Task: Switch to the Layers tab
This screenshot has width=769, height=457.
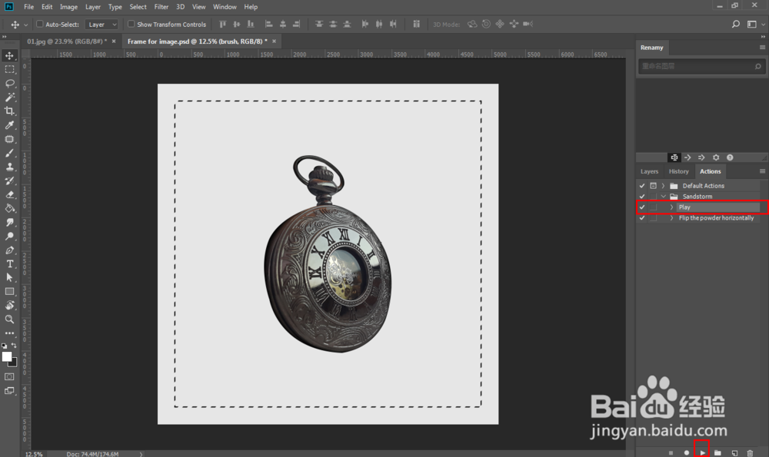Action: [649, 171]
